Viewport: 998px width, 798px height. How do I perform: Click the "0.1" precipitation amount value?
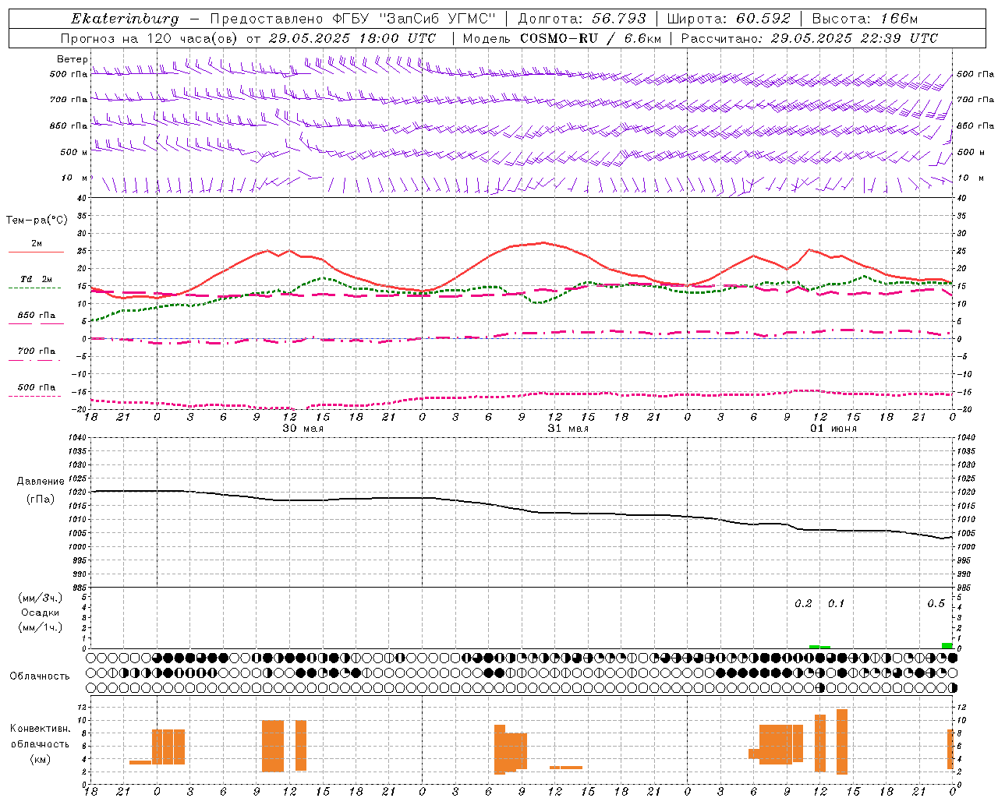point(836,604)
